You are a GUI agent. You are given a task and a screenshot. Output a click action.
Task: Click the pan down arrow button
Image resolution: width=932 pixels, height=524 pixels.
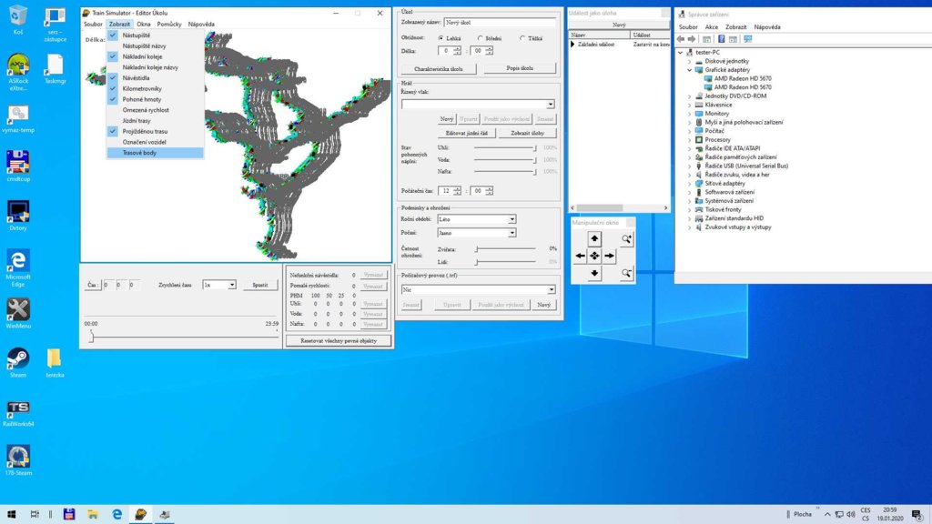pyautogui.click(x=594, y=273)
